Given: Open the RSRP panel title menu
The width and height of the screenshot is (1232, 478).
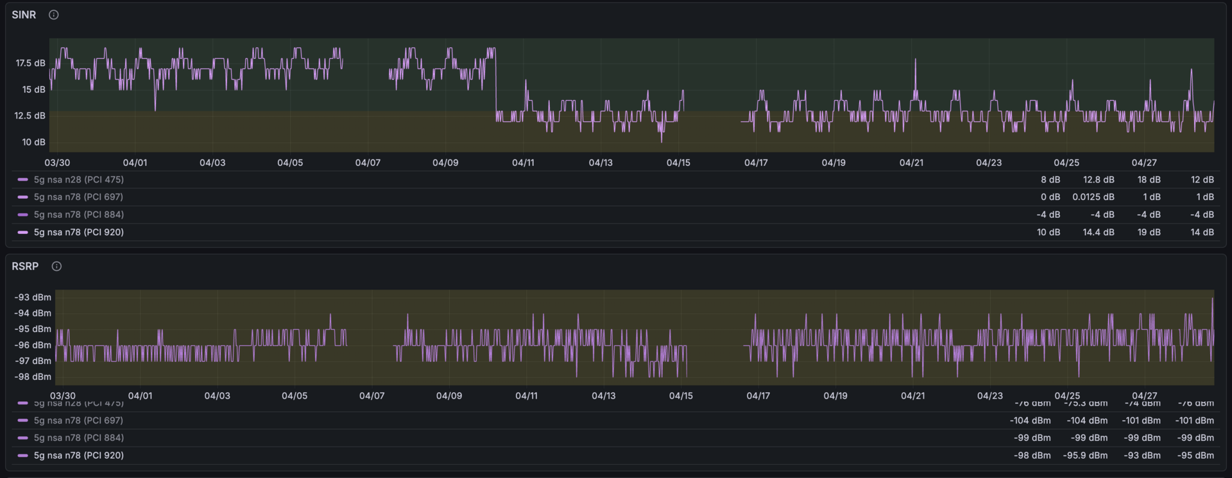Looking at the screenshot, I should point(25,266).
